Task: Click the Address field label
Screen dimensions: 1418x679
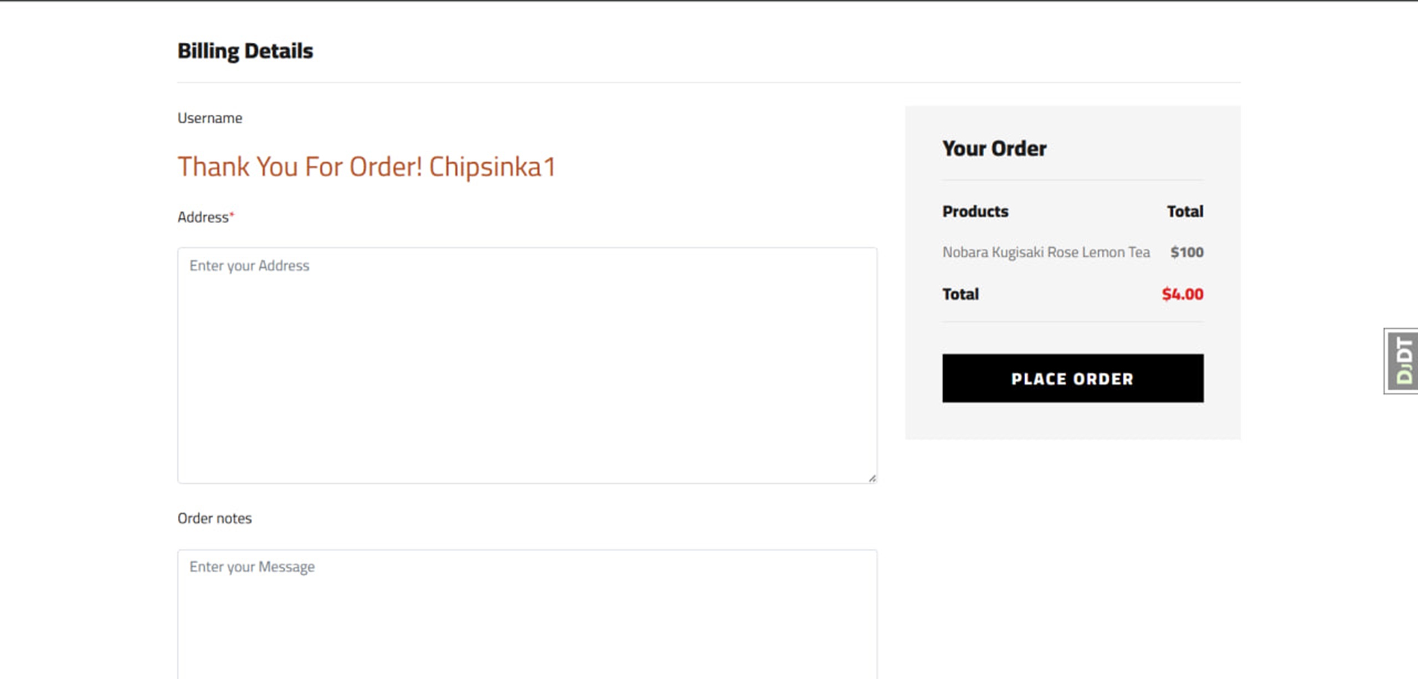Action: point(203,217)
